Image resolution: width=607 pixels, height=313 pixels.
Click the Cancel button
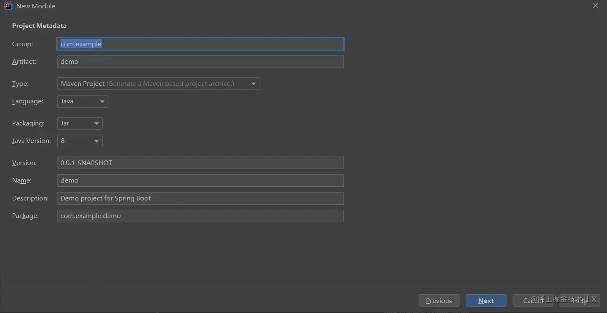click(533, 300)
